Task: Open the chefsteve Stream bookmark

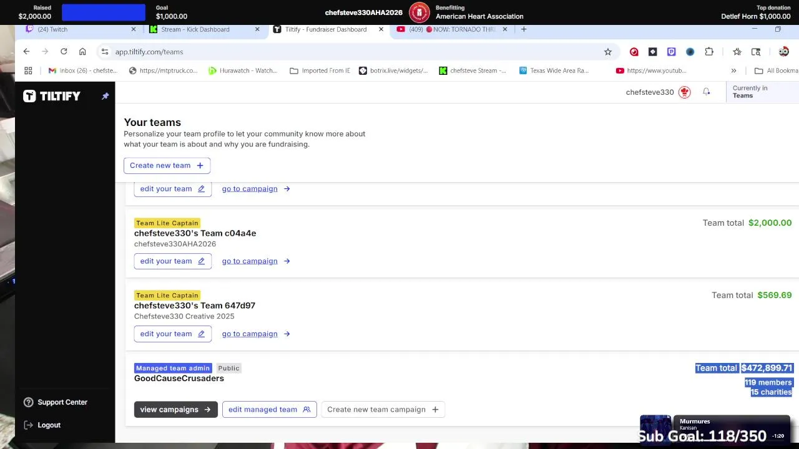Action: 473,70
